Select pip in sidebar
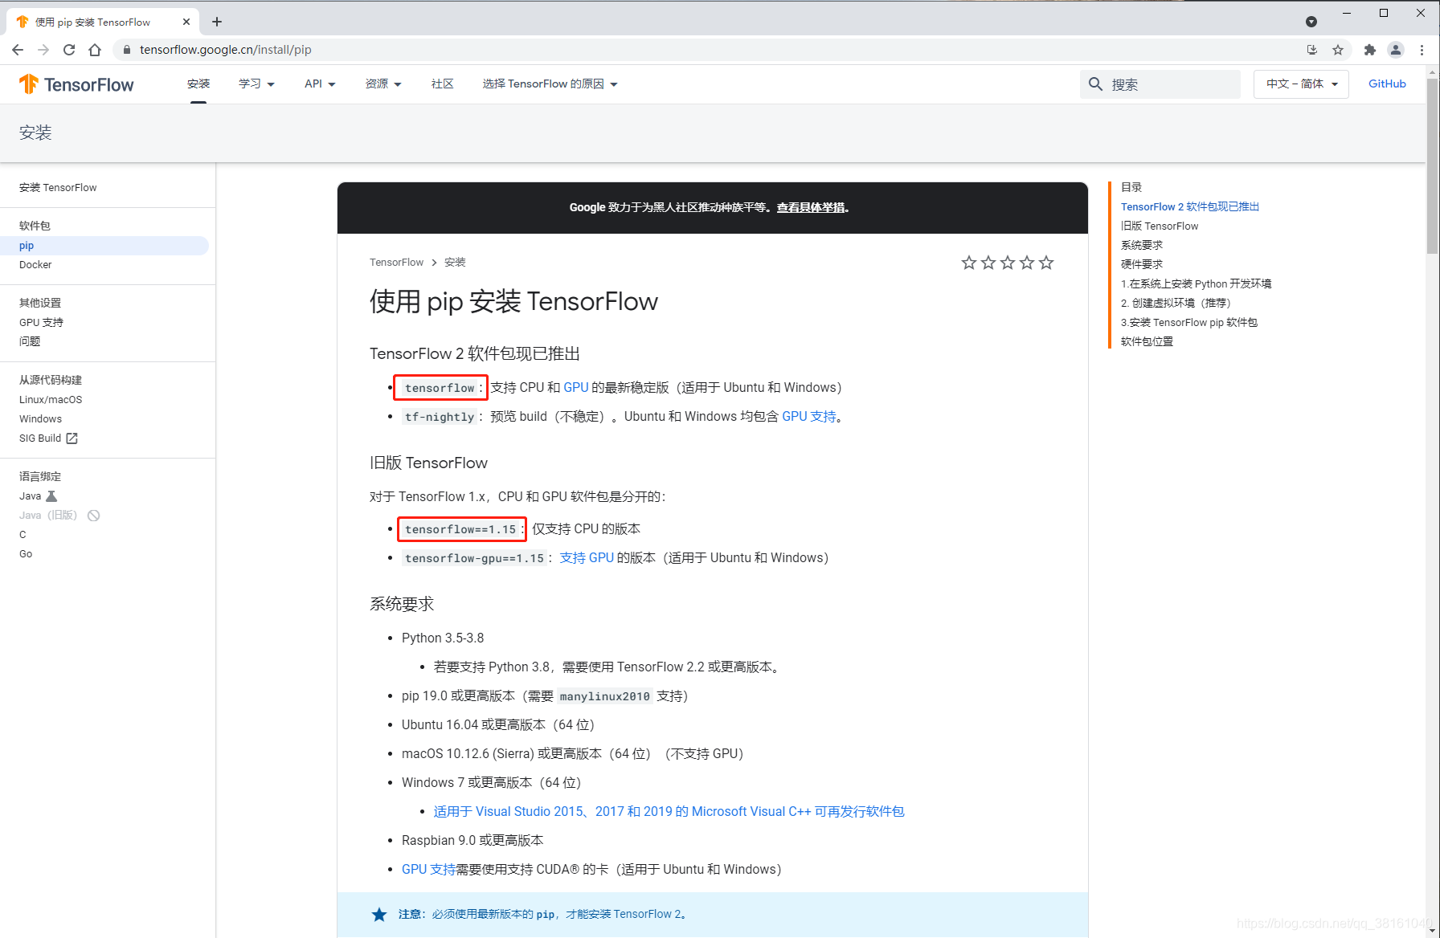 pyautogui.click(x=27, y=246)
